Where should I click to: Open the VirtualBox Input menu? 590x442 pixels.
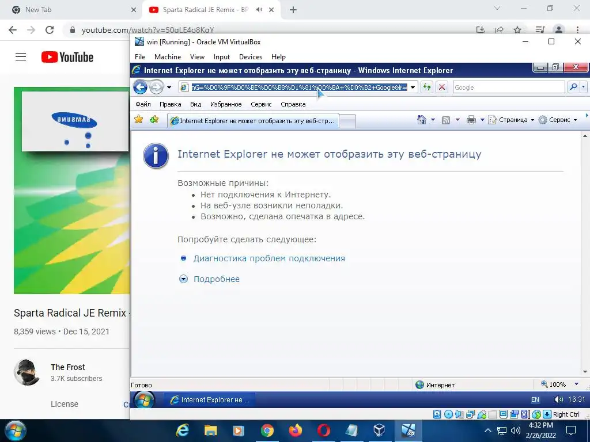click(222, 57)
